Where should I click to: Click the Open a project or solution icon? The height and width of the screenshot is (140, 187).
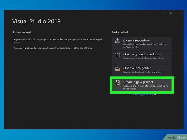(118, 55)
